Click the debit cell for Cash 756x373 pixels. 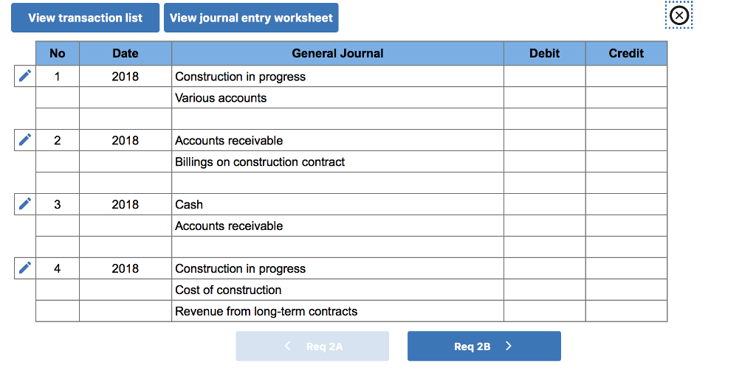(x=544, y=205)
